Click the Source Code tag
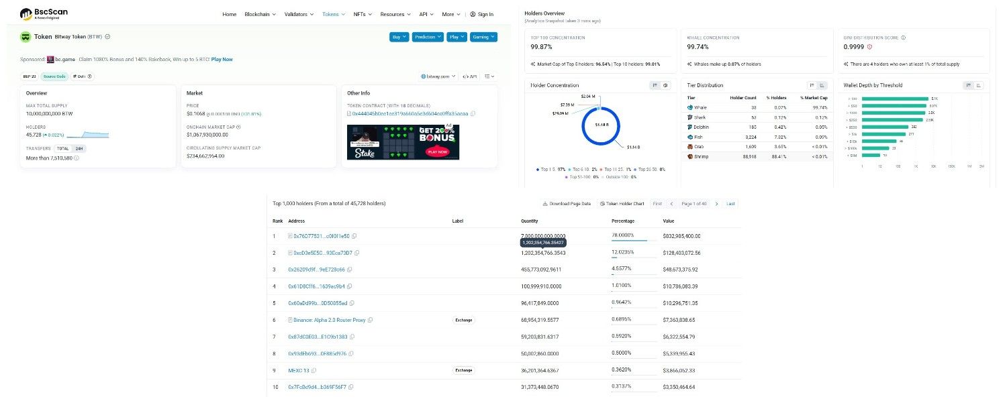The width and height of the screenshot is (1007, 403). click(x=54, y=76)
